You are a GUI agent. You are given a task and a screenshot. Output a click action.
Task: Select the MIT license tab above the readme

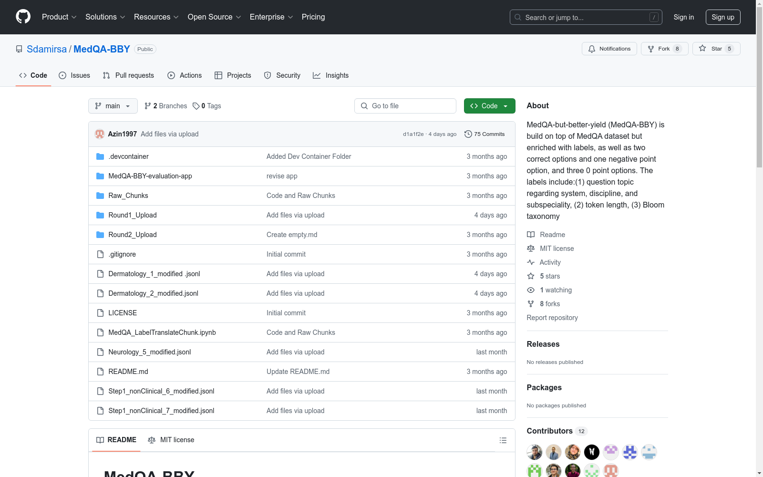pos(171,440)
